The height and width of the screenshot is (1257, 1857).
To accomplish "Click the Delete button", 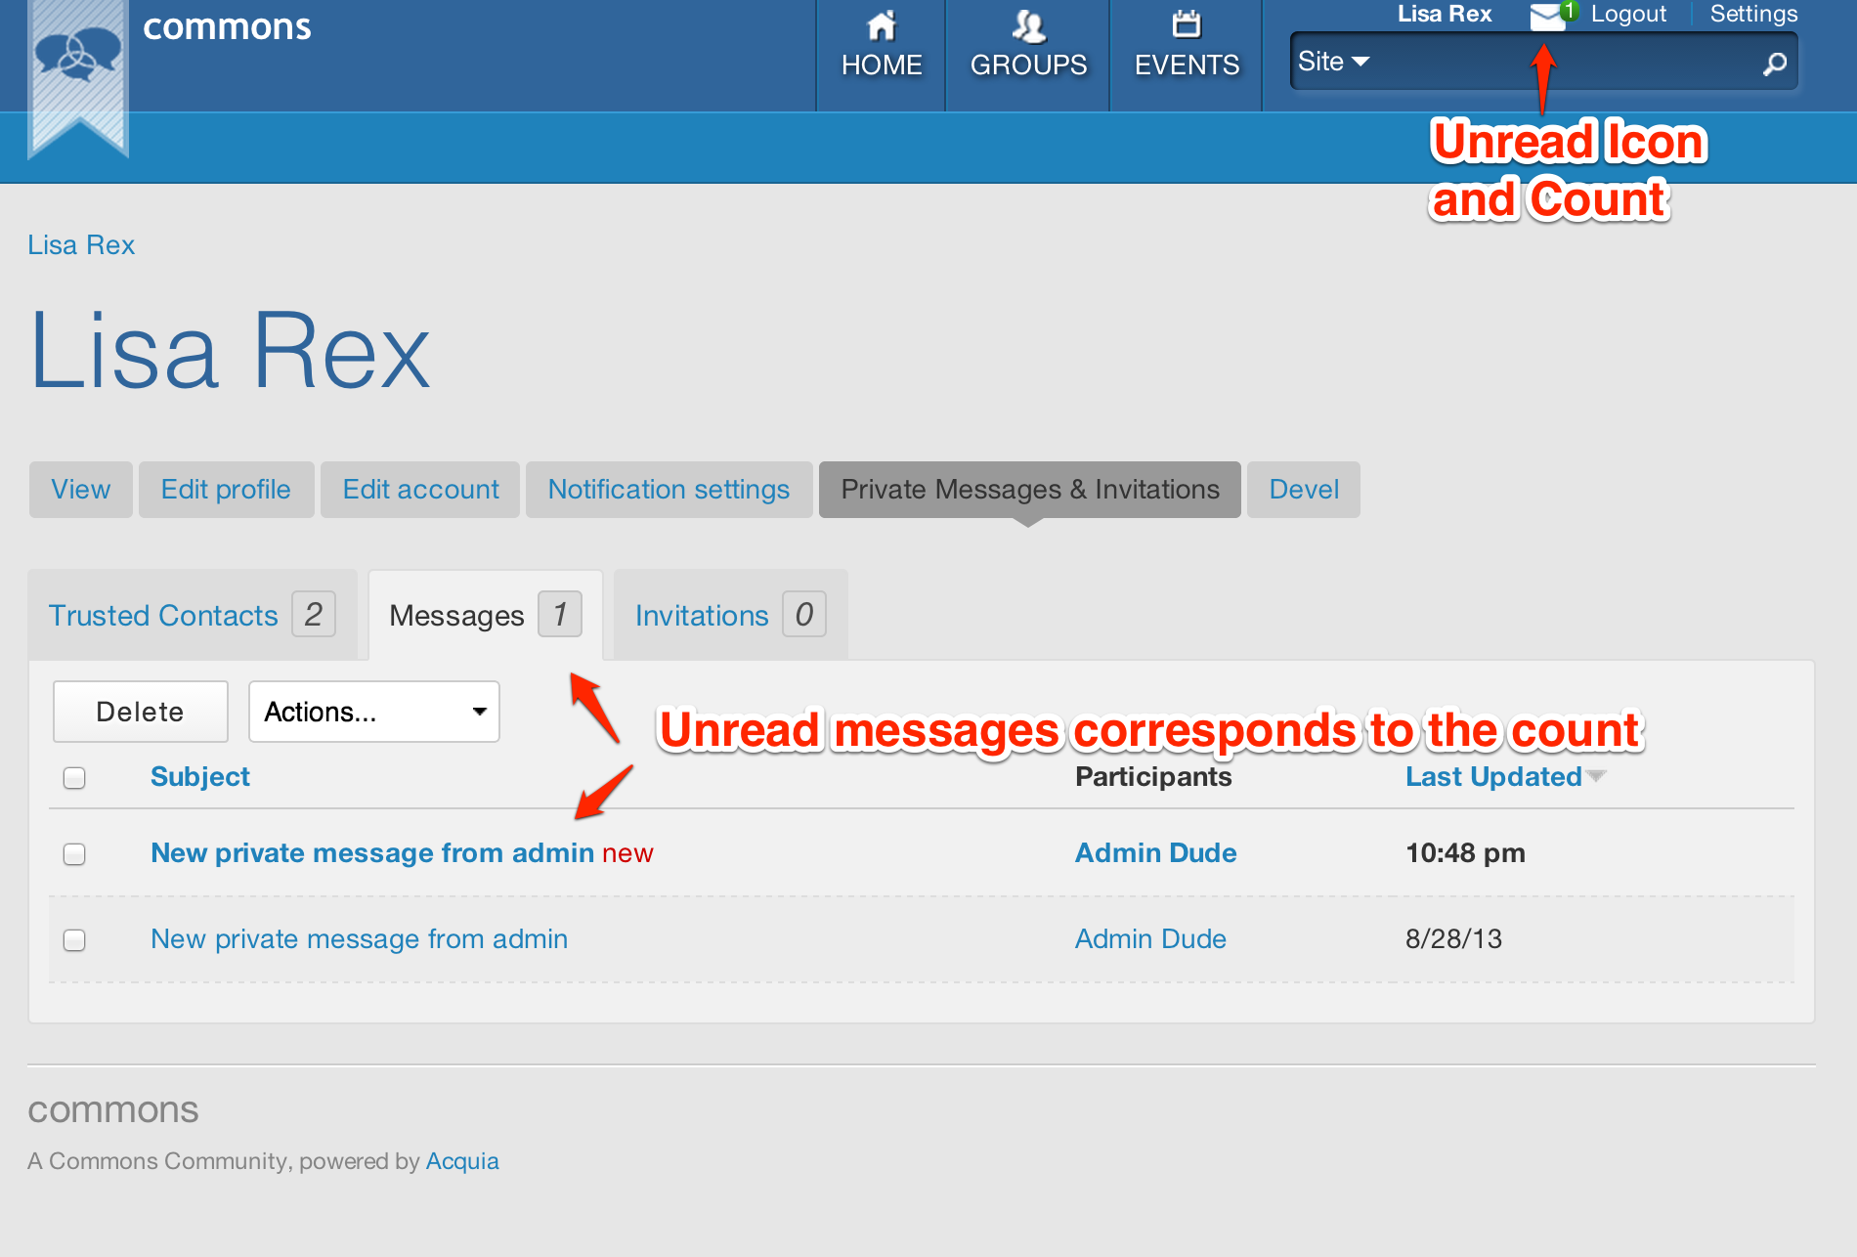I will (x=139, y=712).
